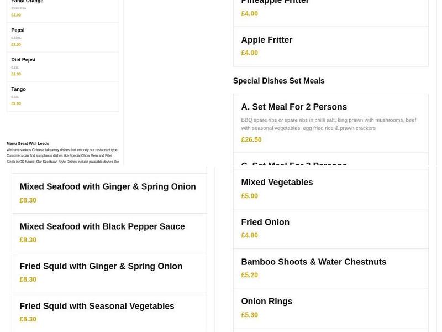Choose the Fried Onion side
Screen dimensions: 442x332
265,222
